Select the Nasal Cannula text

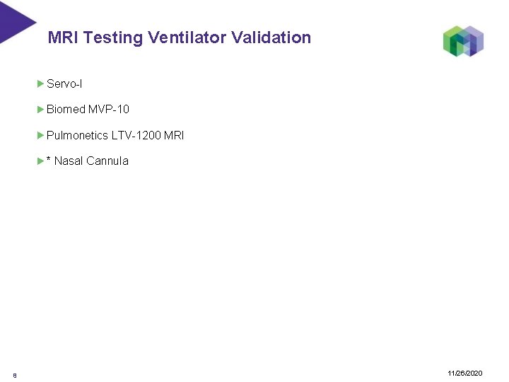91,161
